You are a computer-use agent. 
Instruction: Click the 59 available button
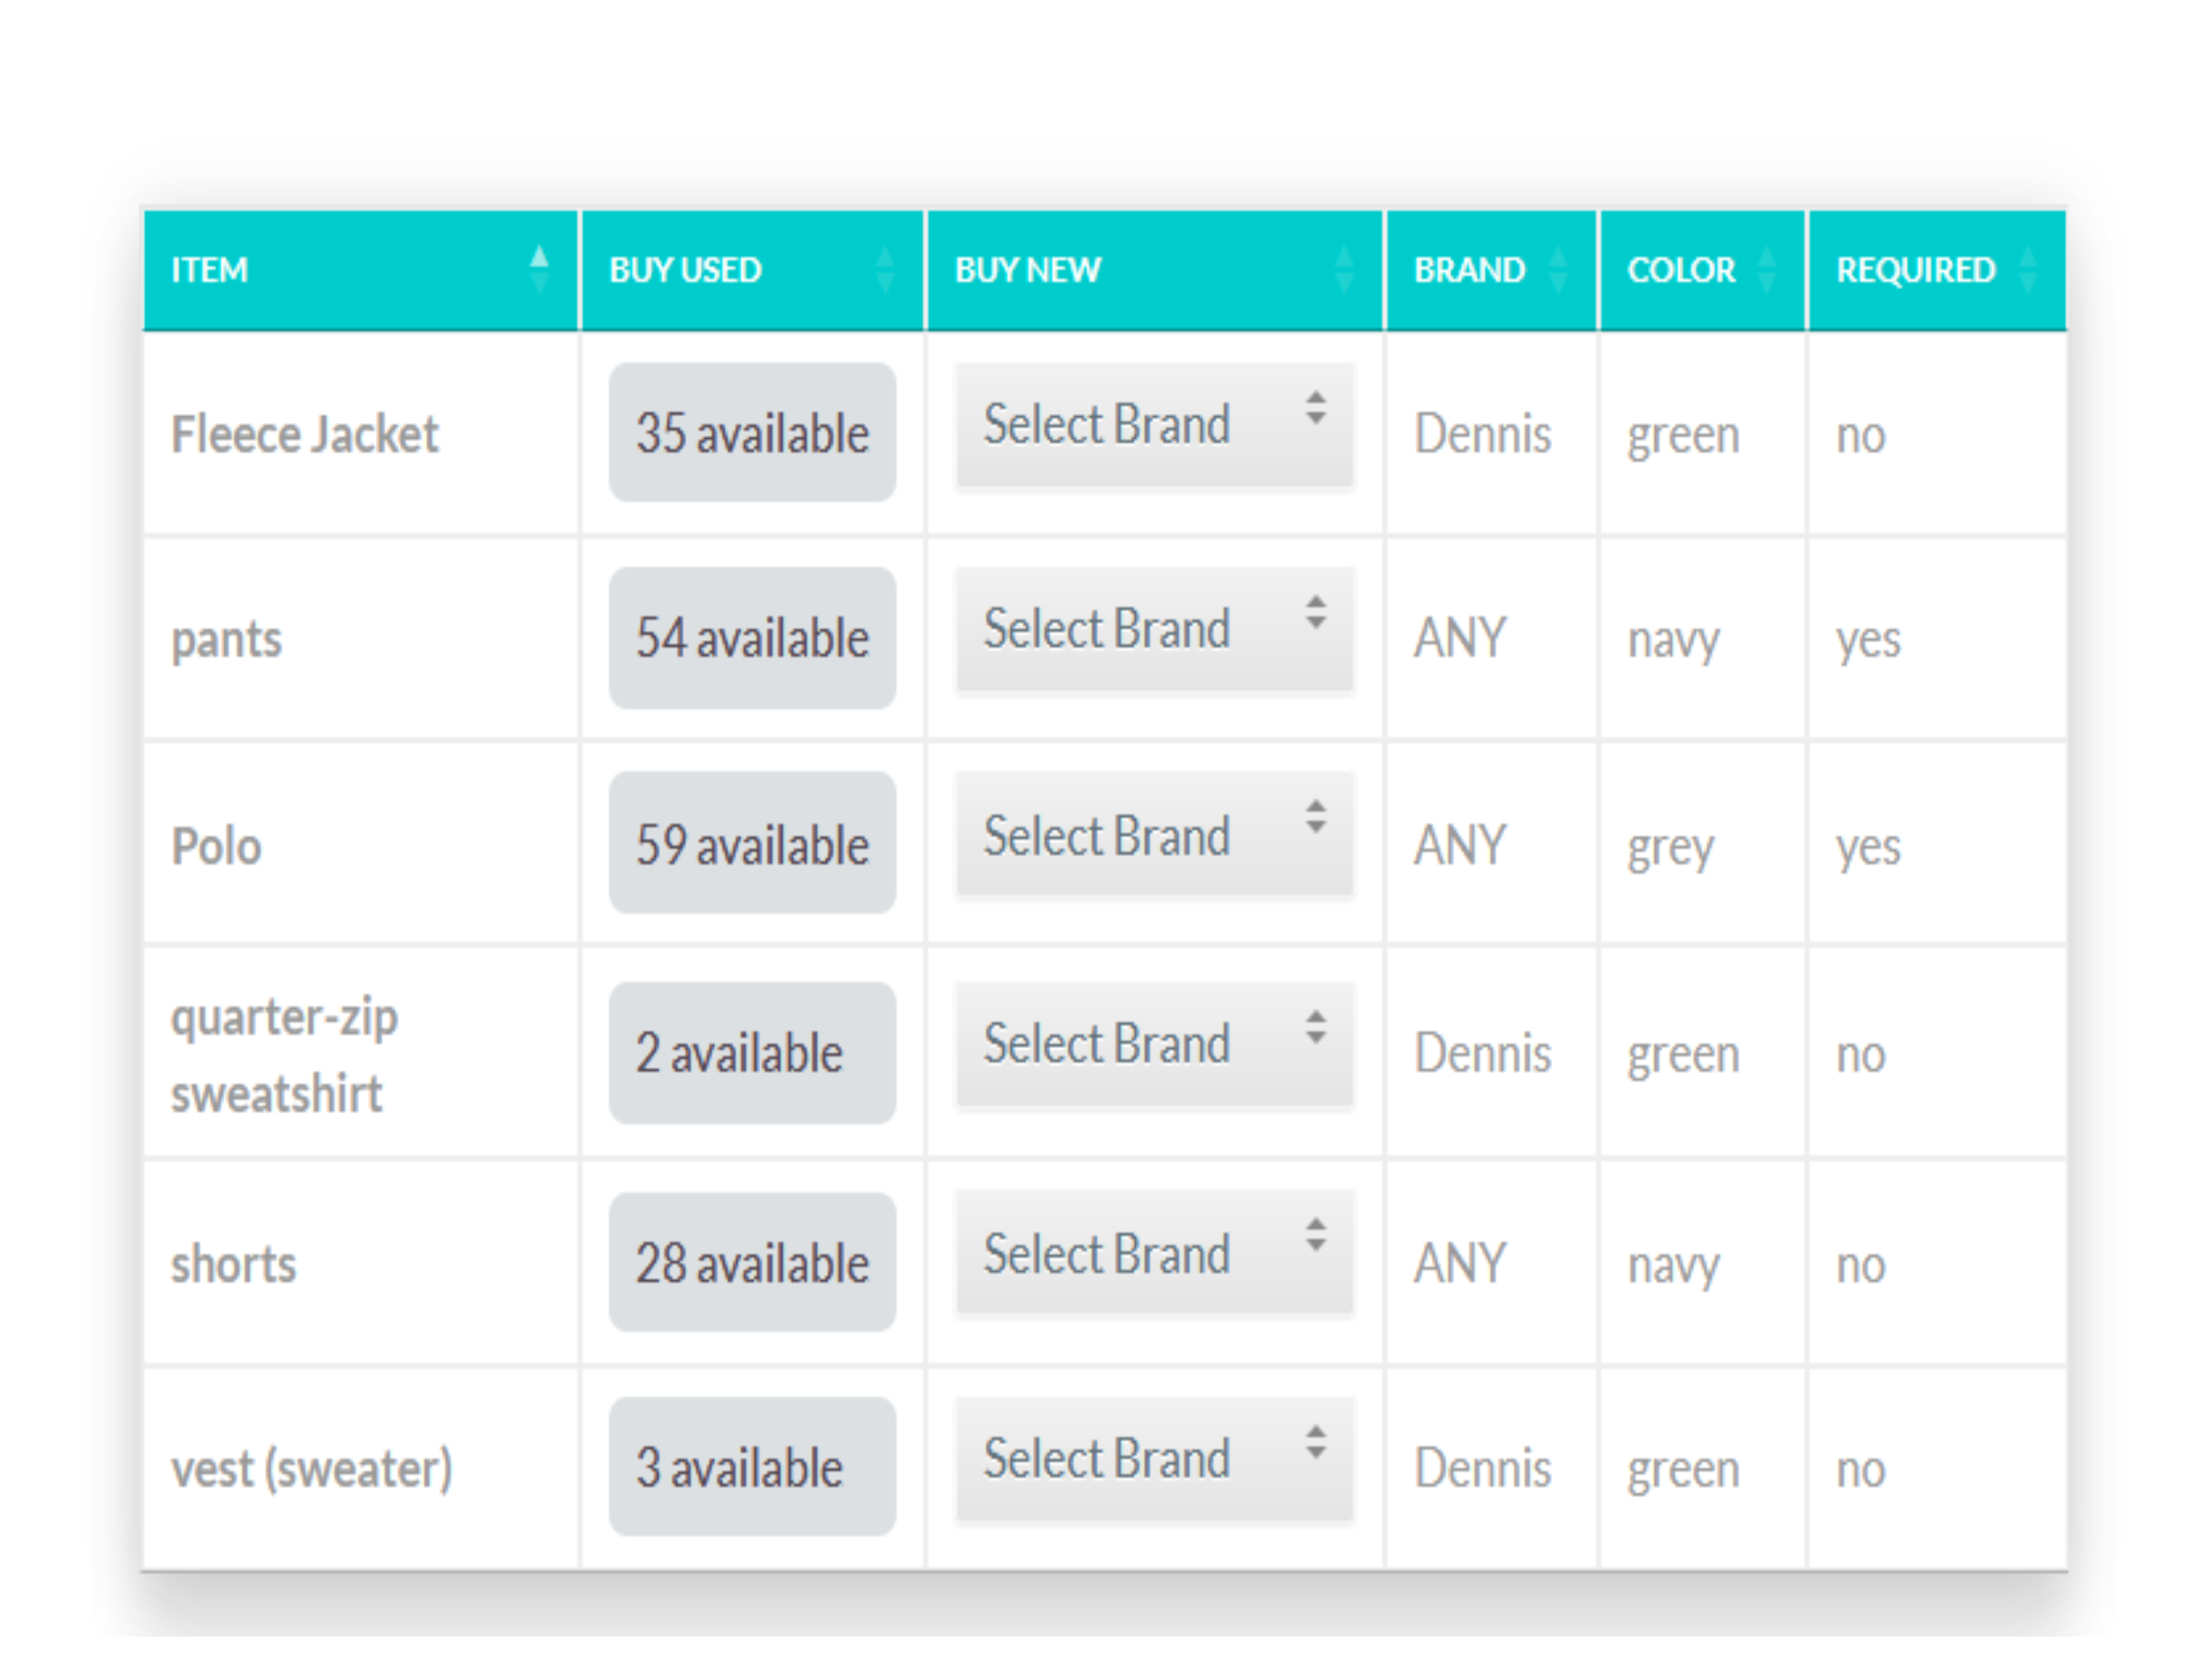click(x=752, y=843)
